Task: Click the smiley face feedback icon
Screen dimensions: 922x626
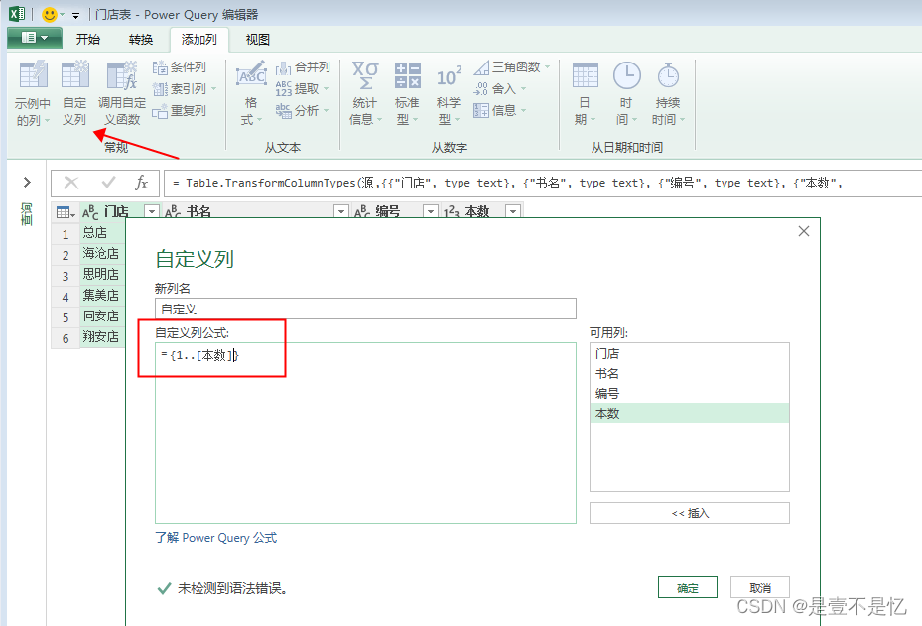Action: [x=50, y=14]
